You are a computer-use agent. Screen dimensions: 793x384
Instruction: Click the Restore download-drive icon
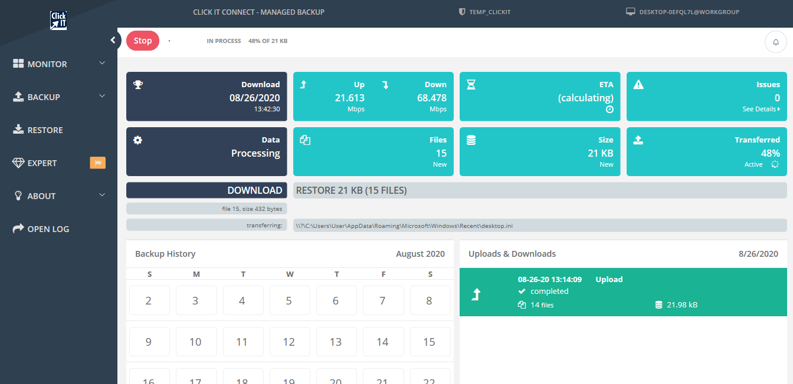coord(18,130)
